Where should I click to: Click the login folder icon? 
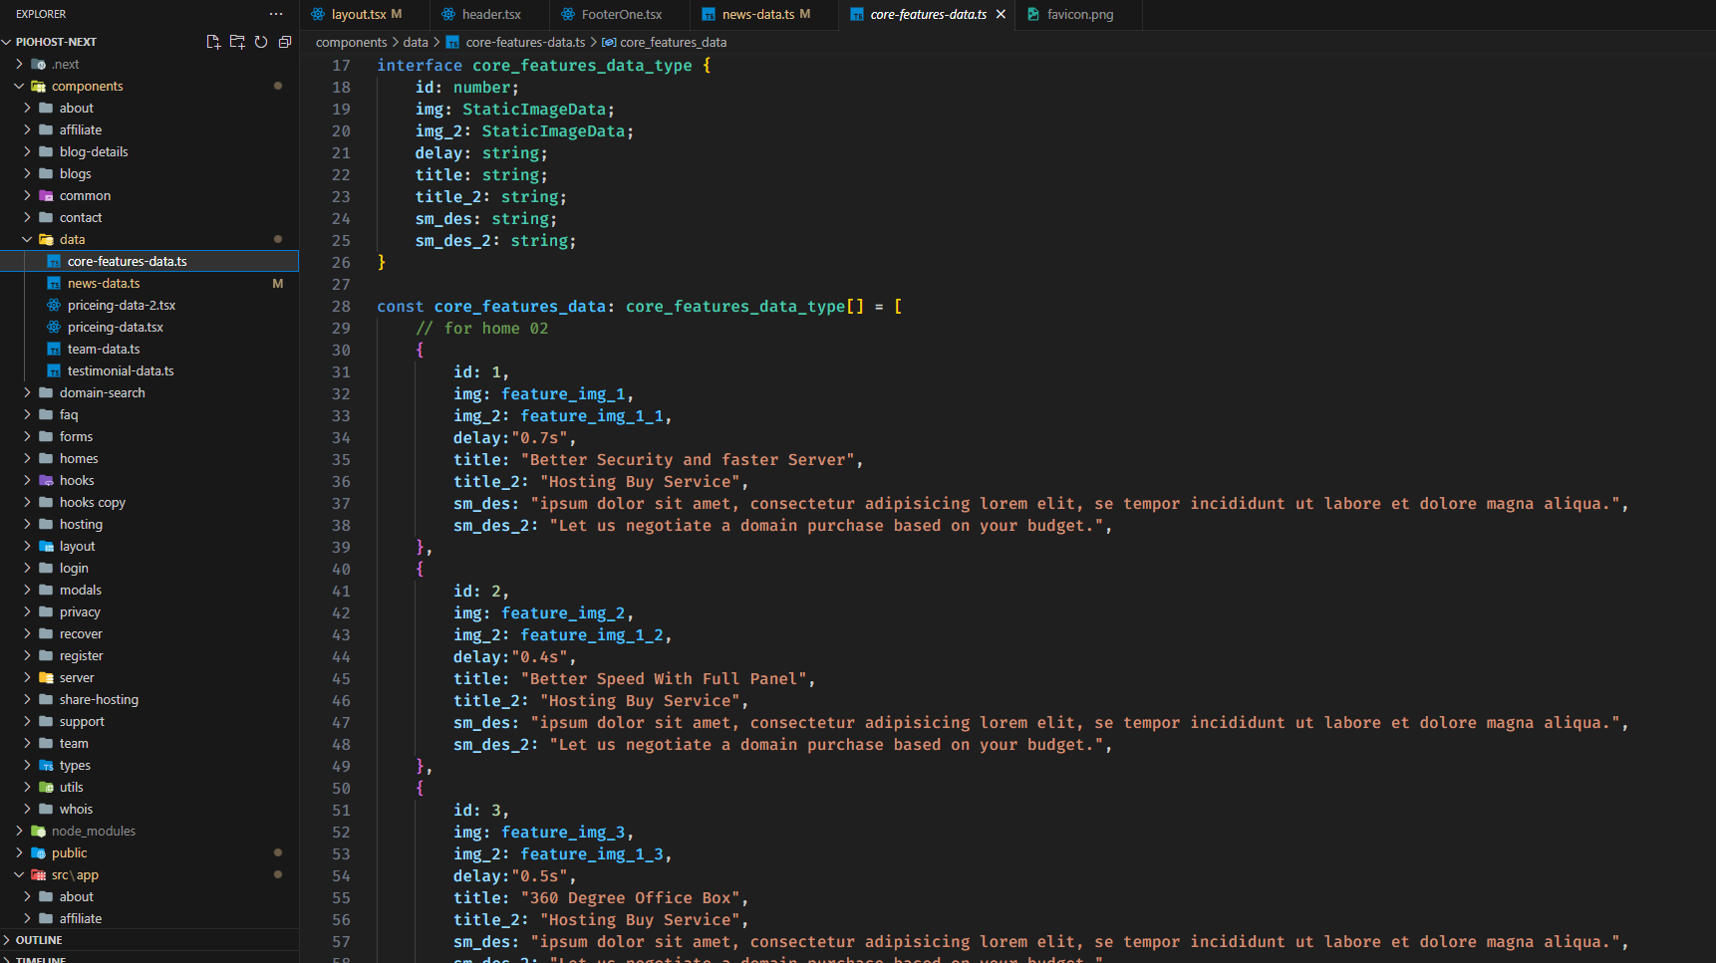tap(46, 568)
